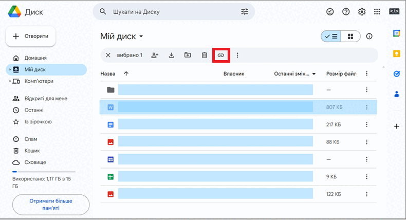Screen dimensions: 406x220
Task: Open Відкриті для мене section
Action: (46, 99)
